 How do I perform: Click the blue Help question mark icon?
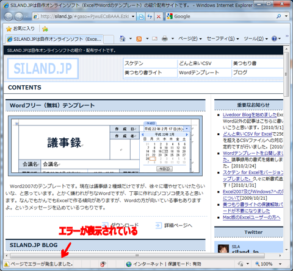coord(274,38)
